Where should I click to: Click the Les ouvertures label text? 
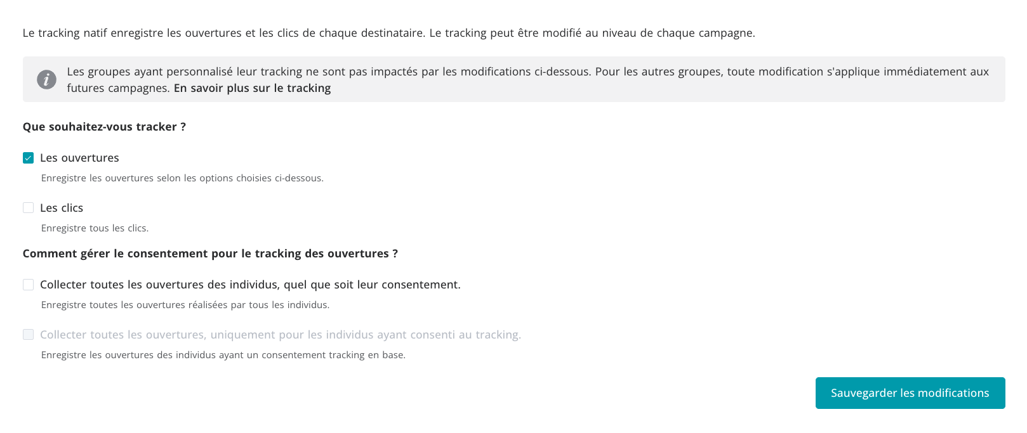click(79, 158)
